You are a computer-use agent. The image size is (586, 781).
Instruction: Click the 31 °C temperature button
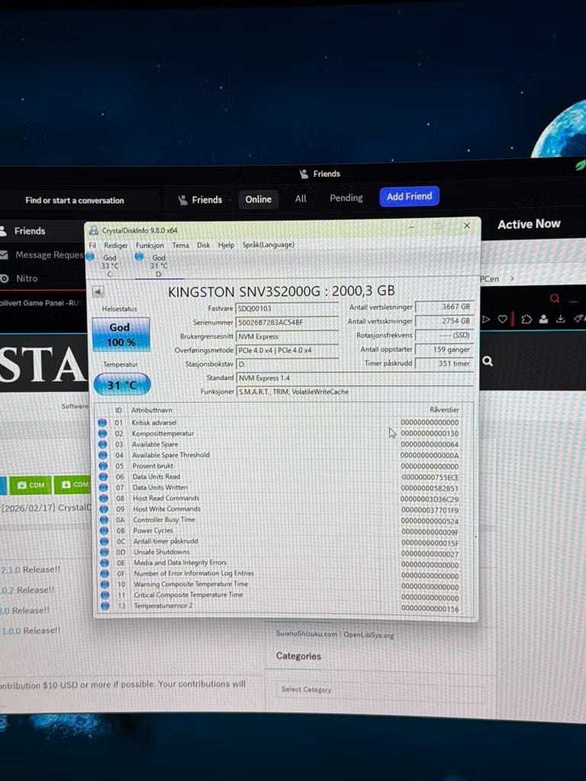click(x=121, y=385)
